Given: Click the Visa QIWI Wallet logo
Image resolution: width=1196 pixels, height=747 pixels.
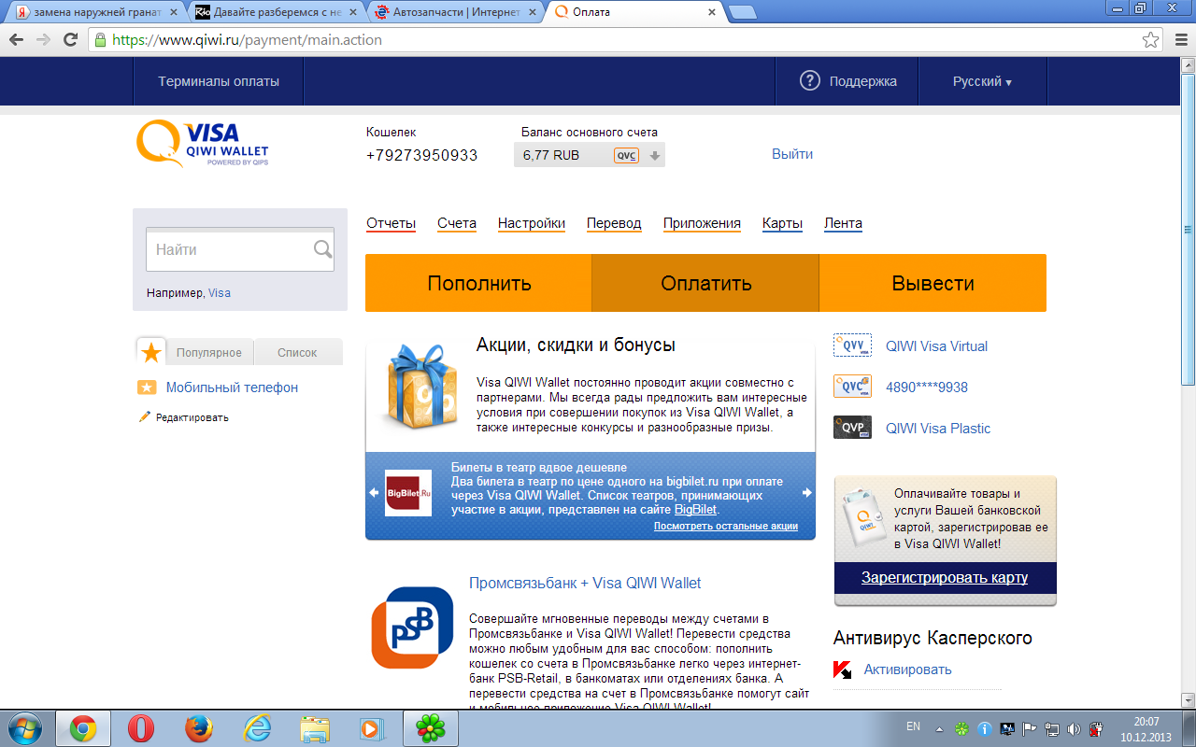Looking at the screenshot, I should 203,145.
